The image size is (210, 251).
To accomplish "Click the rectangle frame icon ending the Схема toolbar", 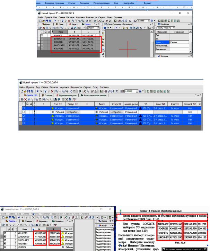I will (149, 28).
